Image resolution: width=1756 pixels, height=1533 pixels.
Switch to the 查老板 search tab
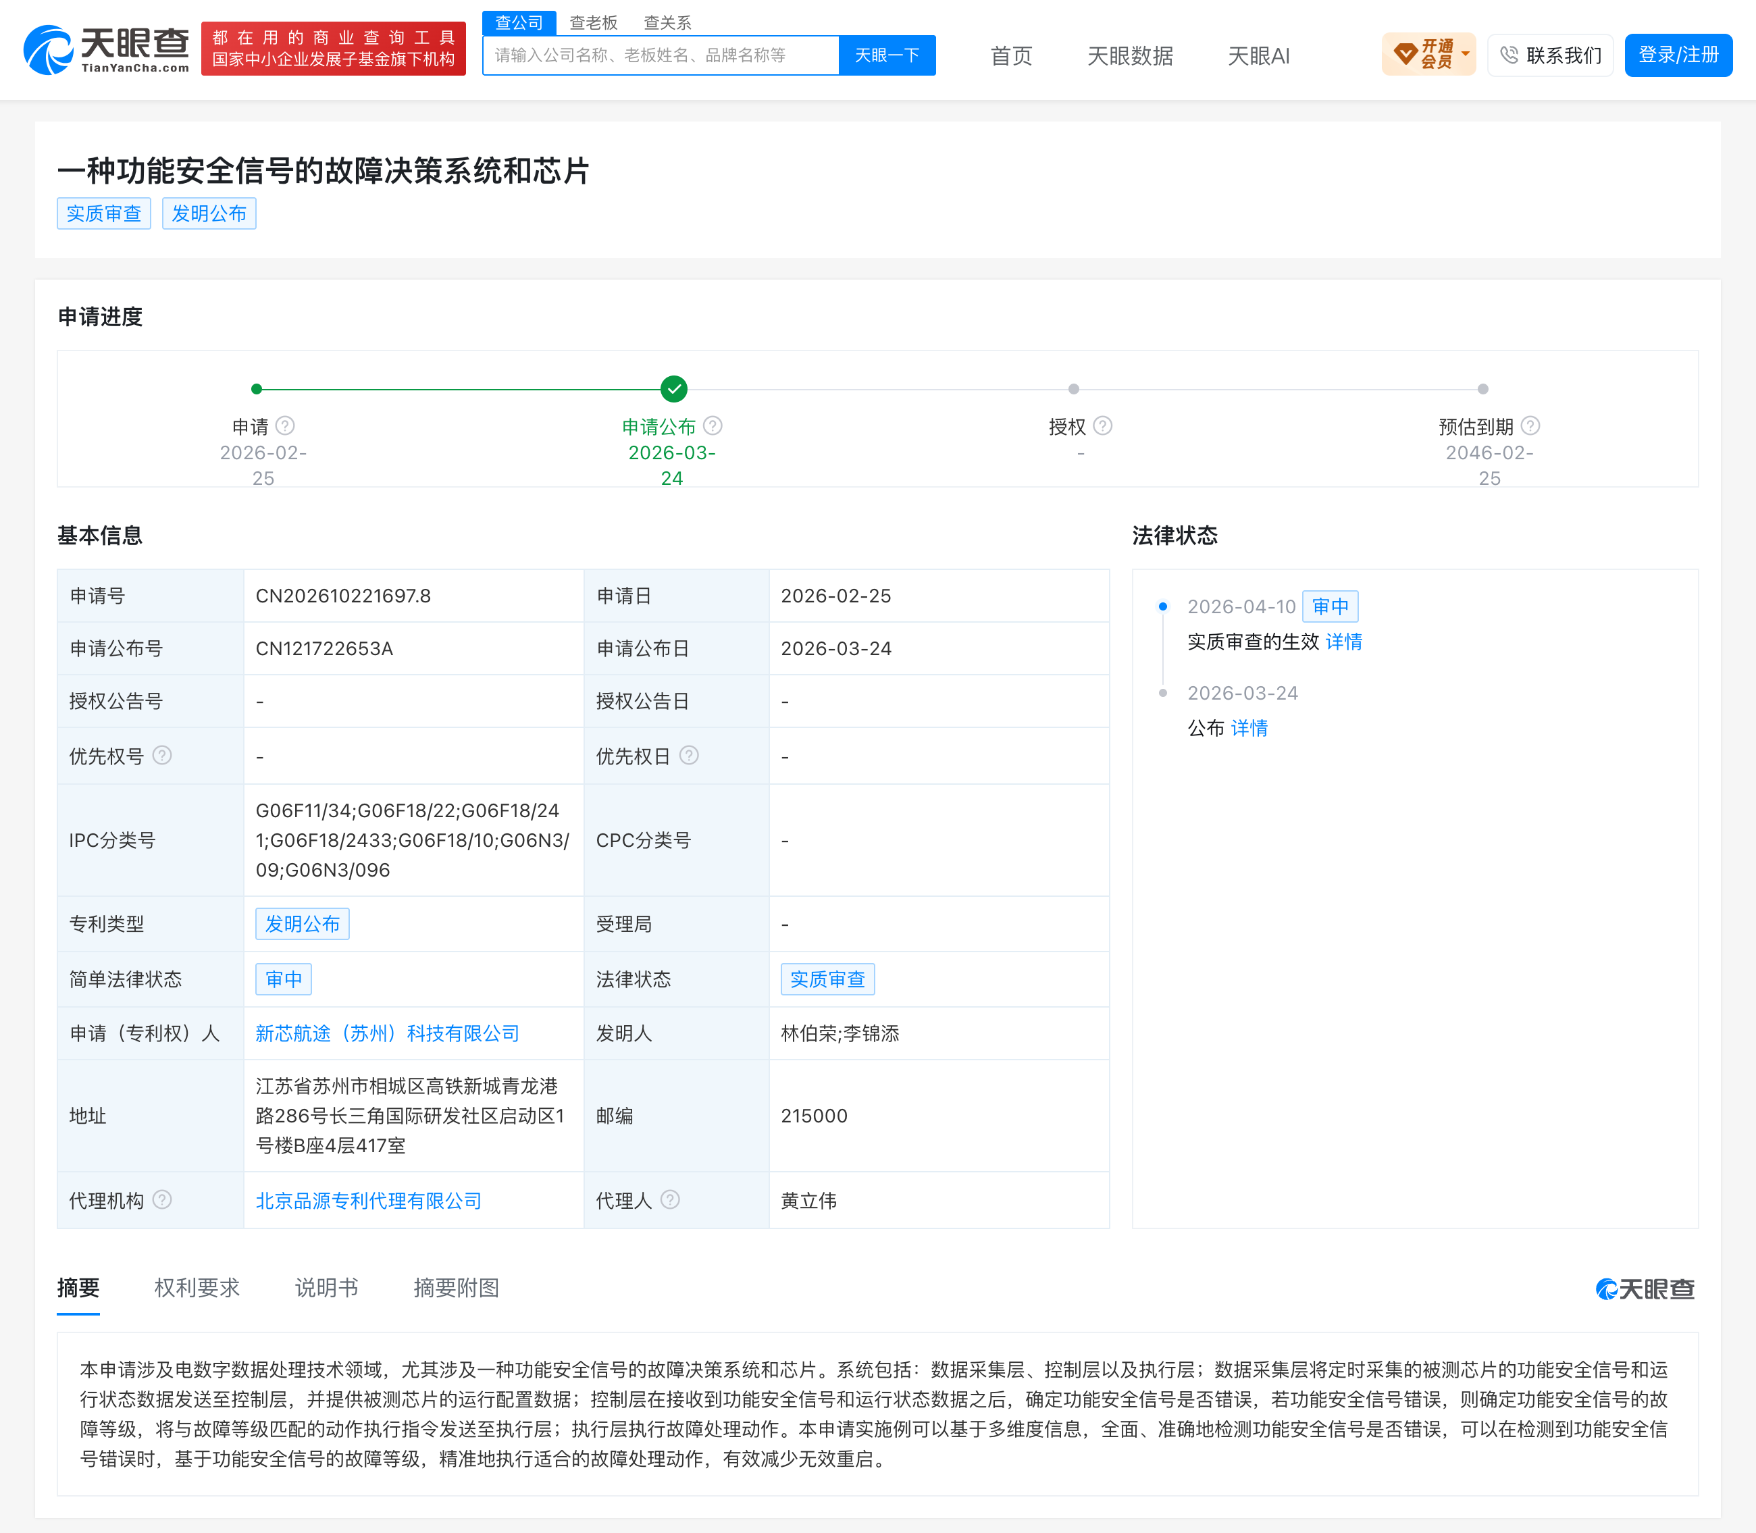point(594,22)
